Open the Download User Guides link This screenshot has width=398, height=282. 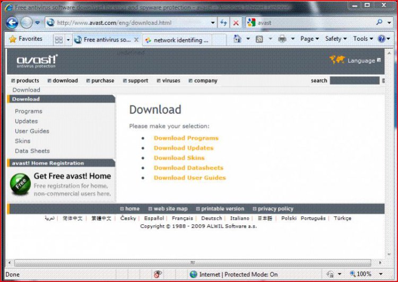pos(189,178)
